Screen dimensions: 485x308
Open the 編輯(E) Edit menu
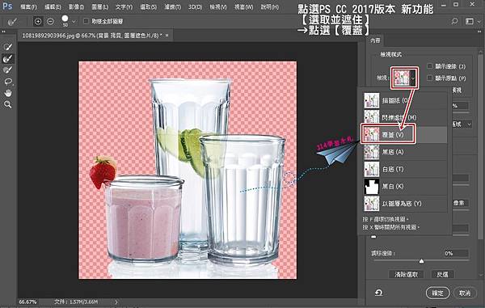[x=53, y=6]
